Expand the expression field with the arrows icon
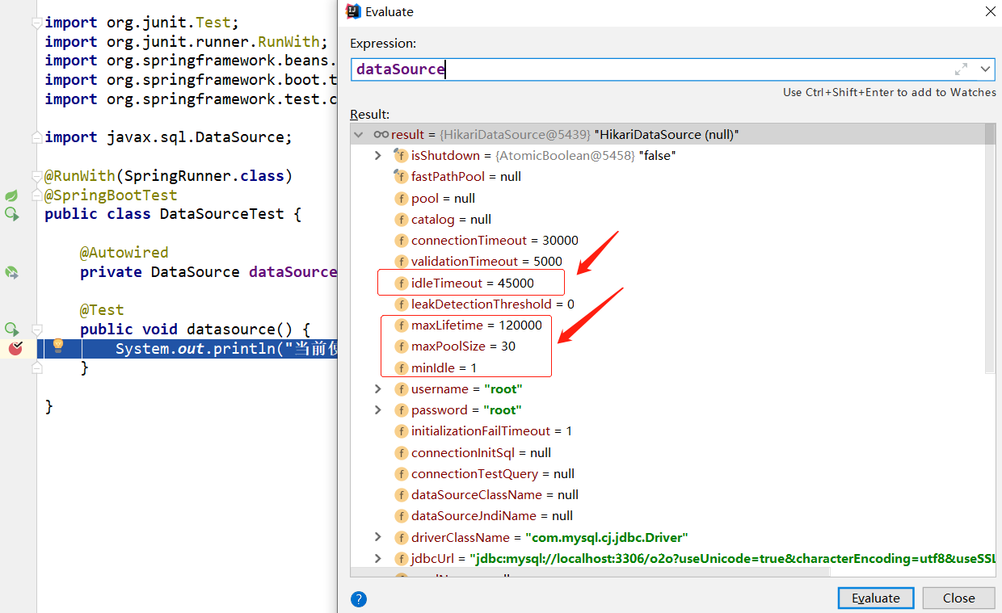1002x613 pixels. pyautogui.click(x=961, y=69)
